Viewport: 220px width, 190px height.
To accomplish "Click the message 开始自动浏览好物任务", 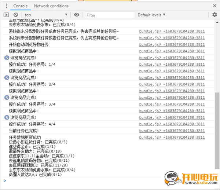I will click(29, 45).
